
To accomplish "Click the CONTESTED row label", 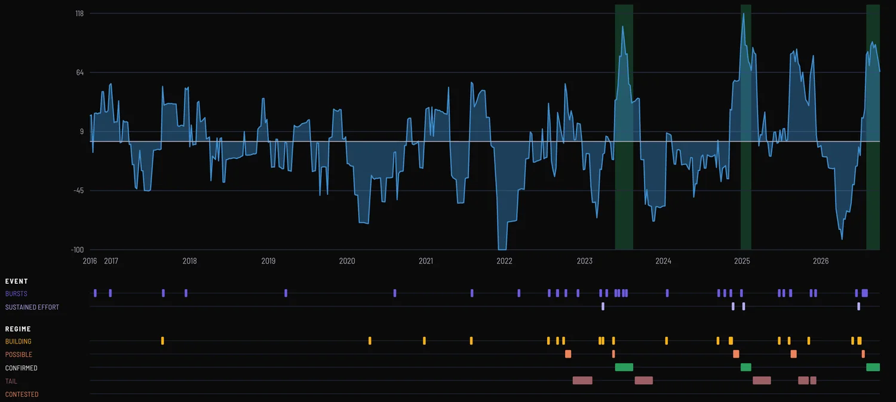I will 22,394.
